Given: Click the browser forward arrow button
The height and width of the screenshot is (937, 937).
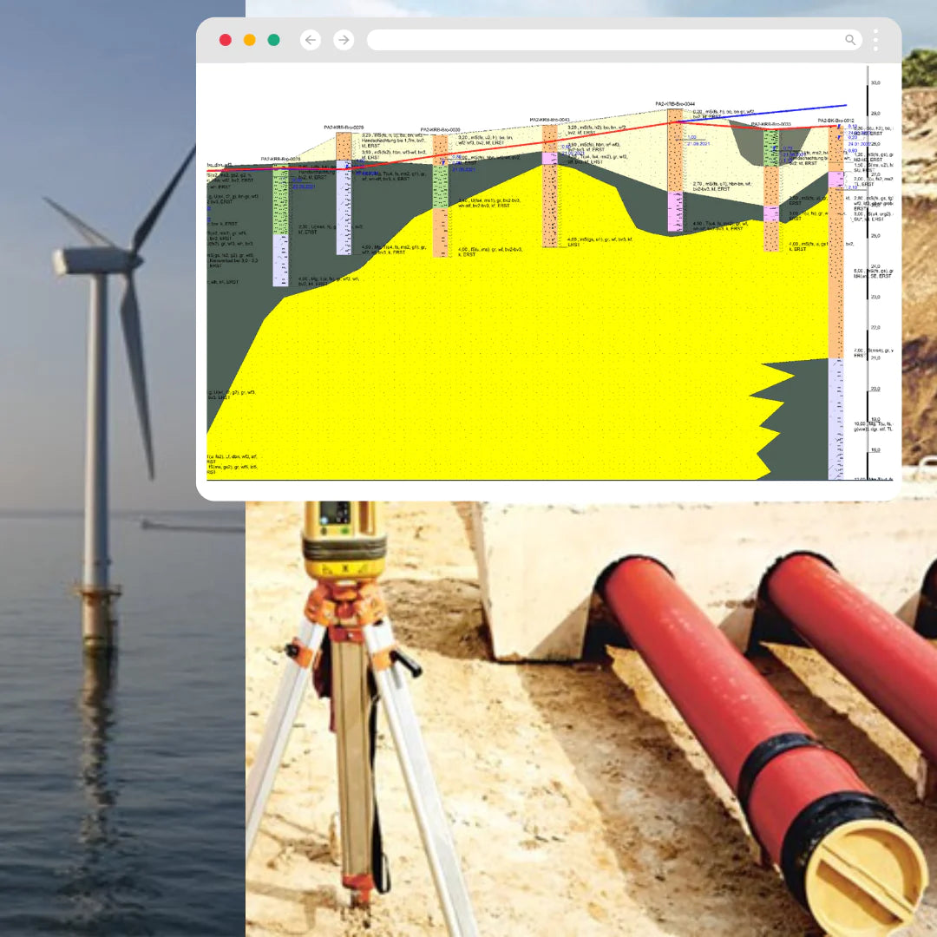Looking at the screenshot, I should [x=344, y=40].
